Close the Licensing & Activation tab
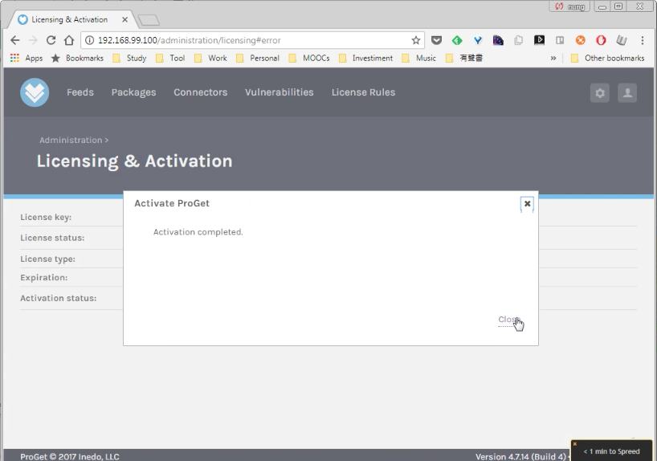Image resolution: width=657 pixels, height=461 pixels. 124,20
